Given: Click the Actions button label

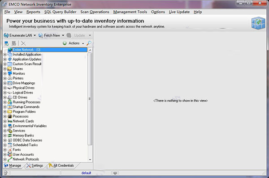Looking at the screenshot, I should click(x=74, y=43).
